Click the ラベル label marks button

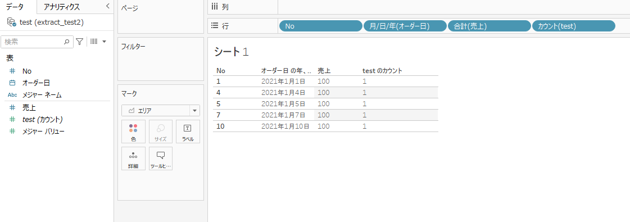coord(188,132)
